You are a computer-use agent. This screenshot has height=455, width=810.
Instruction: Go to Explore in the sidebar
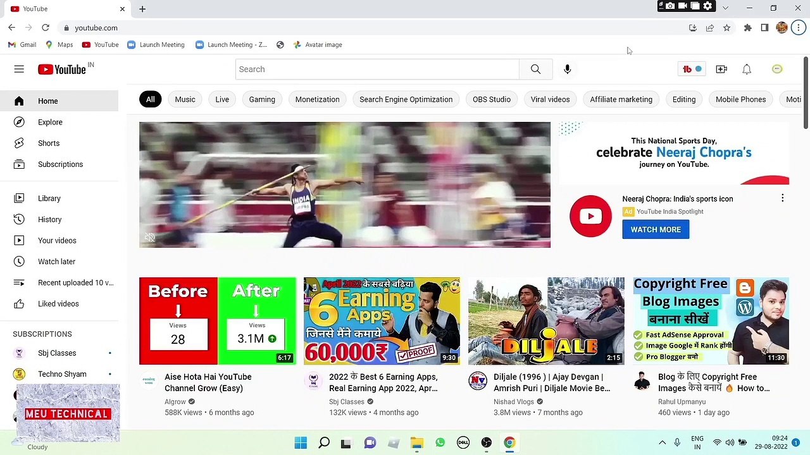(59, 122)
